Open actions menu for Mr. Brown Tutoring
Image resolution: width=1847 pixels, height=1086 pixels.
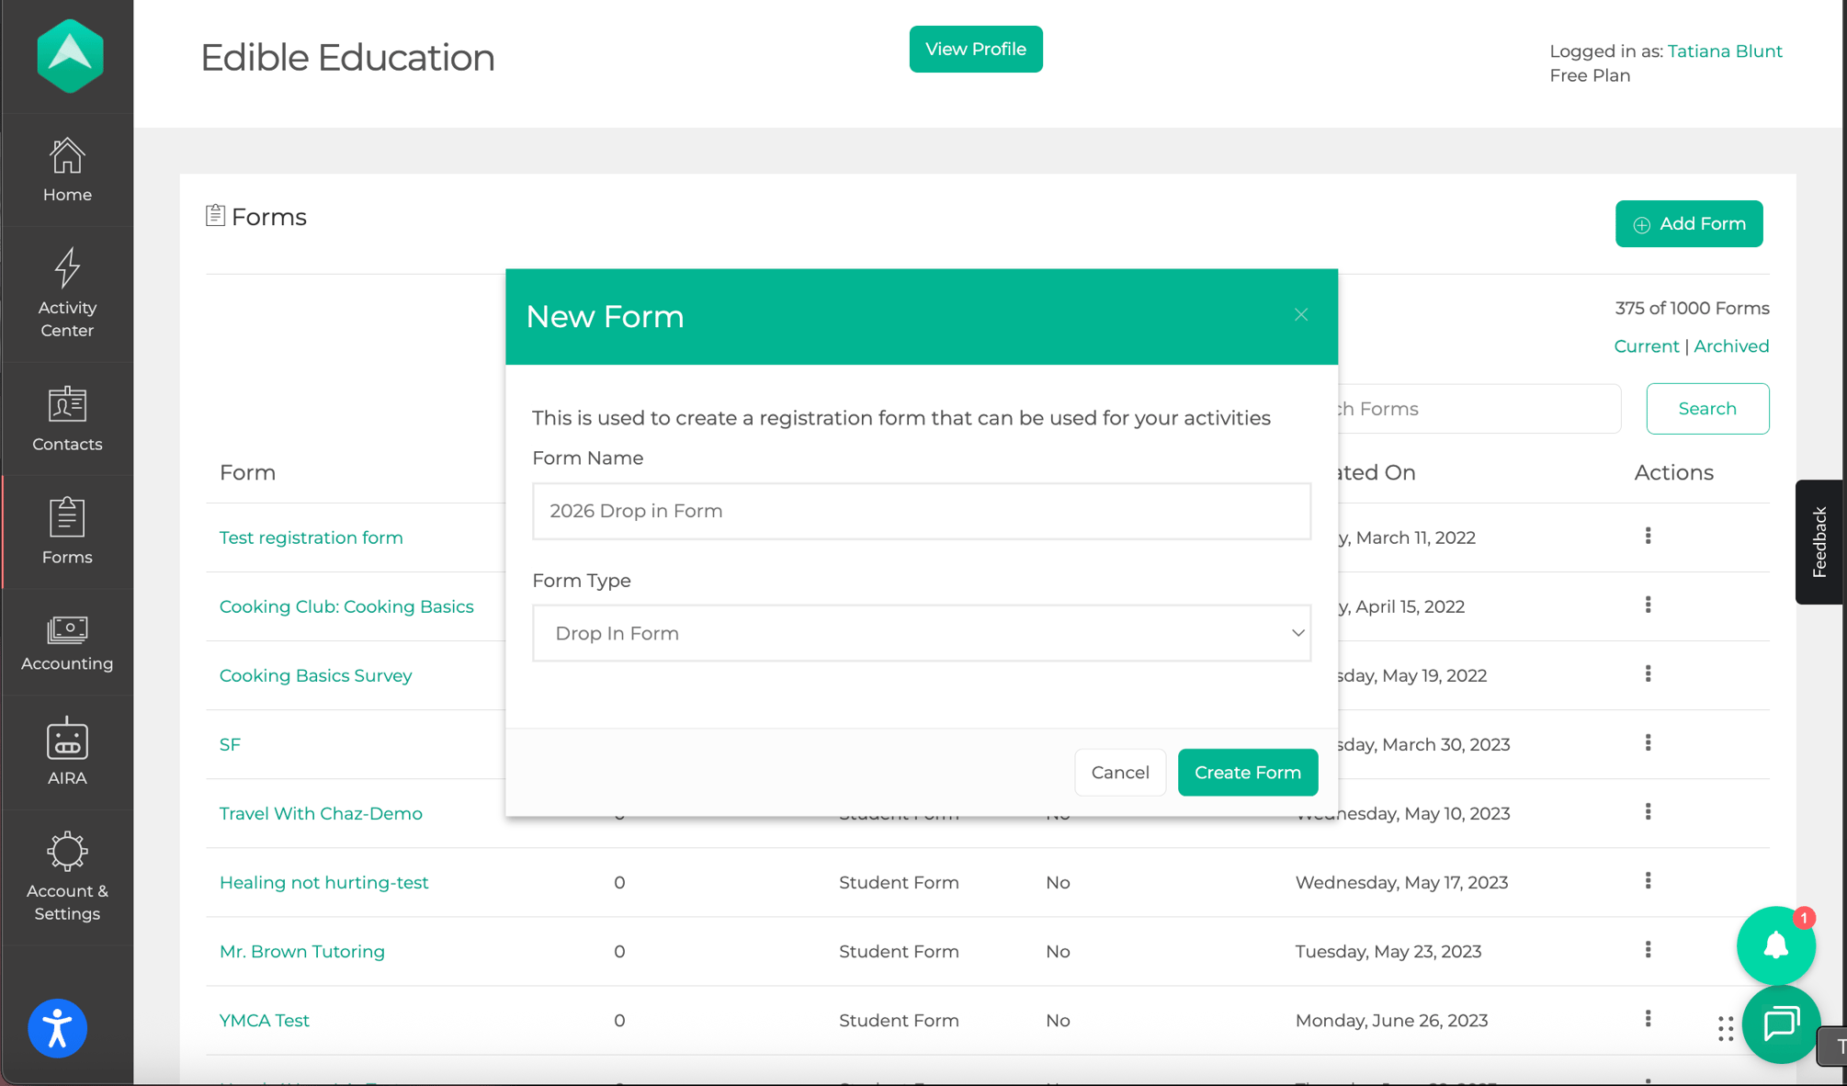point(1648,949)
